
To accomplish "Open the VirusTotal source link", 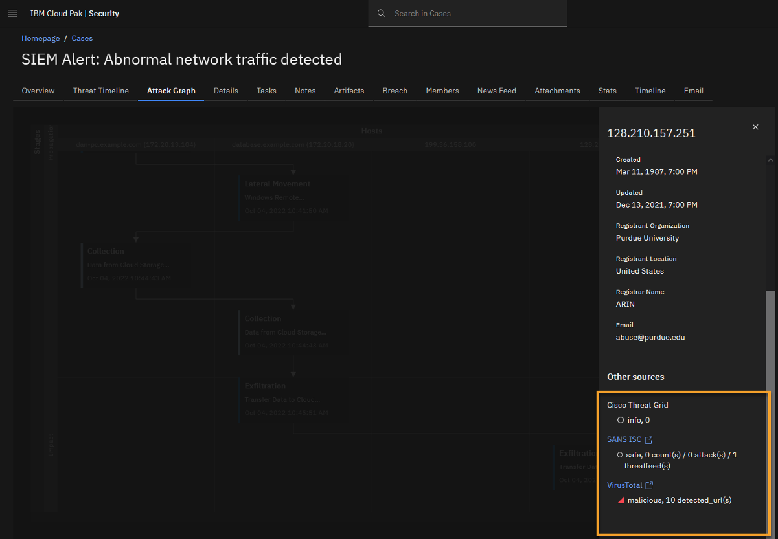I will 624,485.
